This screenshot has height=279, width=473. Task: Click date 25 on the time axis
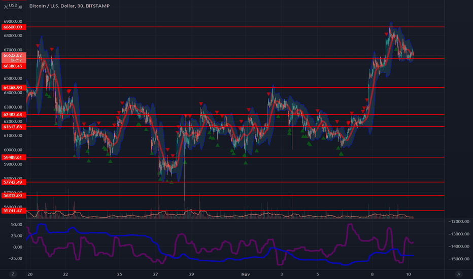point(119,274)
